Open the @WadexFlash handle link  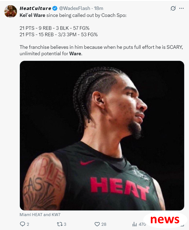click(74, 8)
